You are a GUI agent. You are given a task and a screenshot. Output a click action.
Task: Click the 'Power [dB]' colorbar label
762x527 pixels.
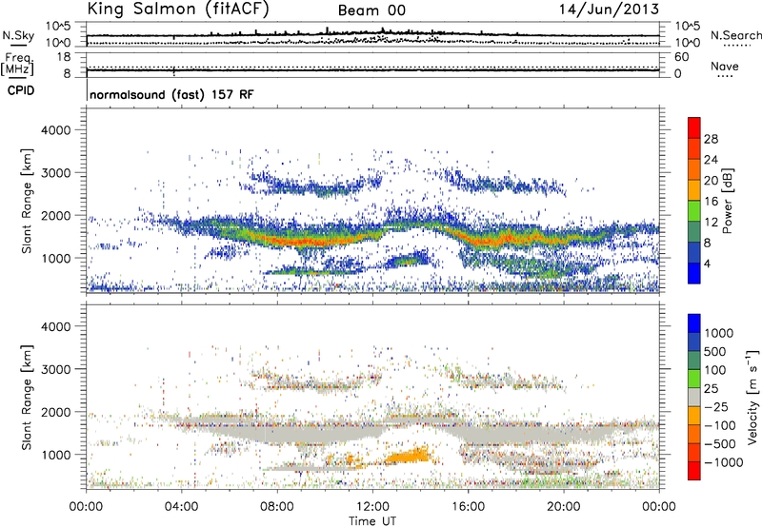728,201
